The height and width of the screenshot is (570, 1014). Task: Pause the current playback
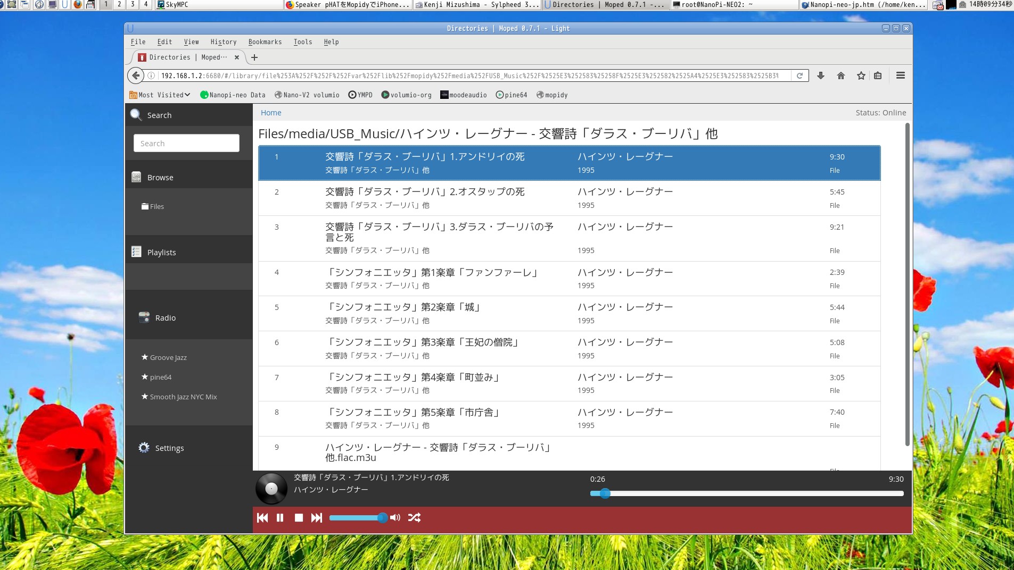coord(280,518)
